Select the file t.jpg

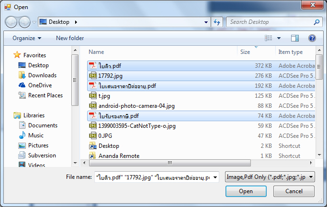(104, 96)
